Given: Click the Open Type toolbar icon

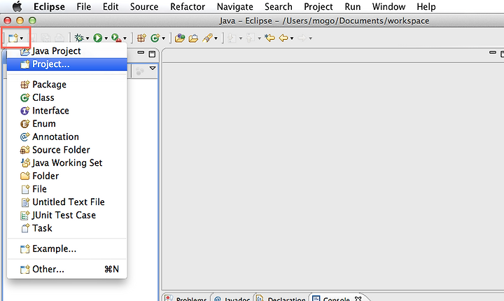Looking at the screenshot, I should tap(180, 38).
